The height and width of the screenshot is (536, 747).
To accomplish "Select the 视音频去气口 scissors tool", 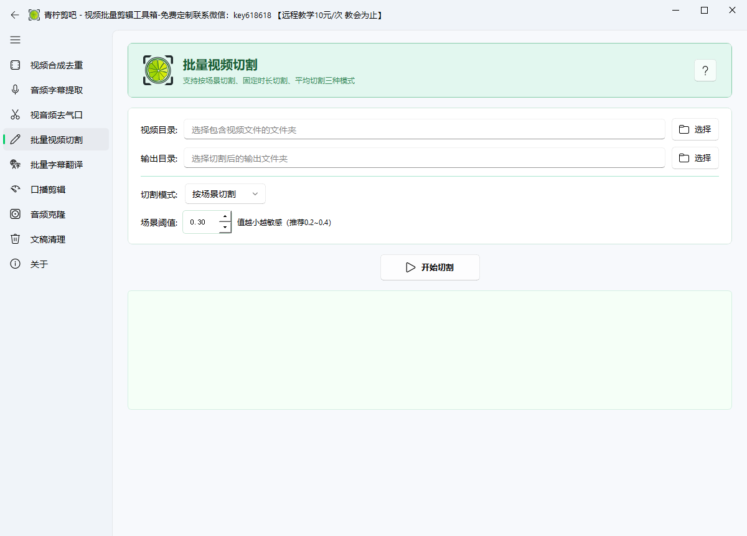I will click(55, 114).
